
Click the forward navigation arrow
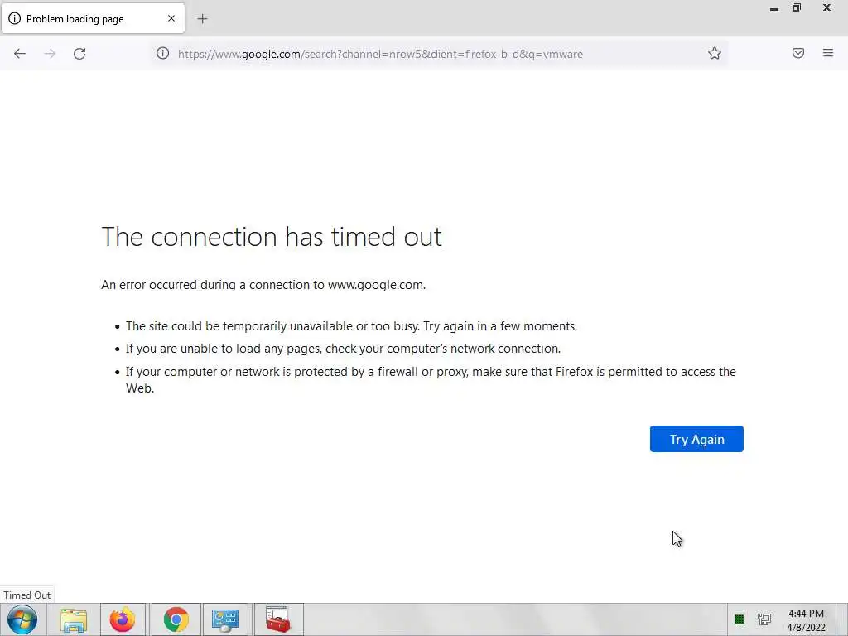click(50, 54)
